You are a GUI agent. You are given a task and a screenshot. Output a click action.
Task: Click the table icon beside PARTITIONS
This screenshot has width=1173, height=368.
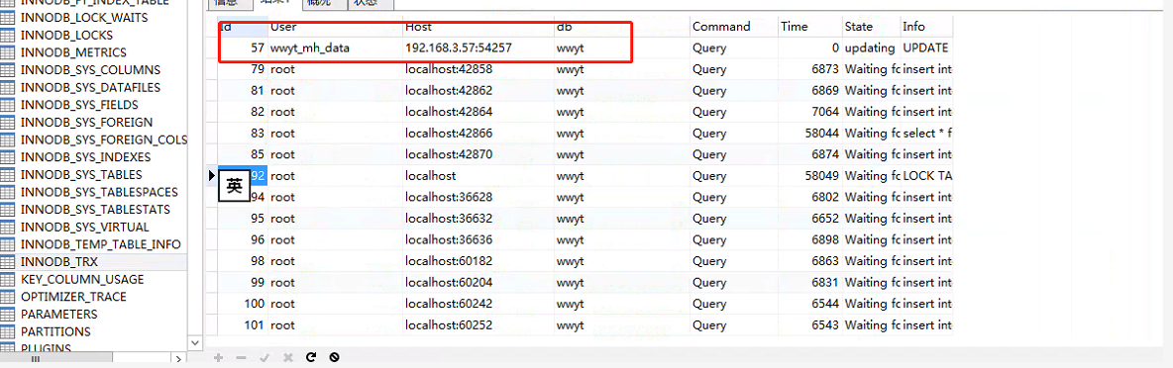click(x=8, y=331)
